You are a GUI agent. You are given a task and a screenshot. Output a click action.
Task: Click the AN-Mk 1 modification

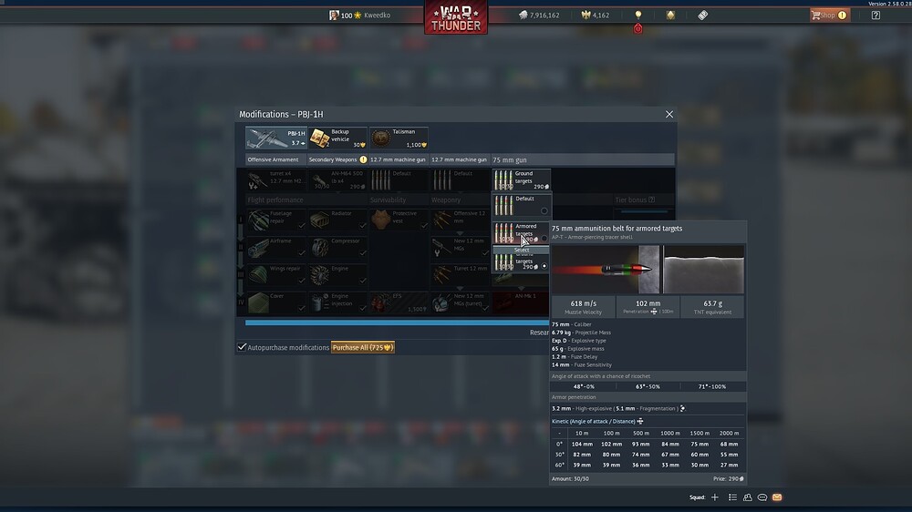coord(521,302)
